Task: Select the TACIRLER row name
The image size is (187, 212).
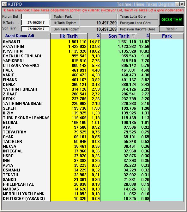Action: coord(13,142)
